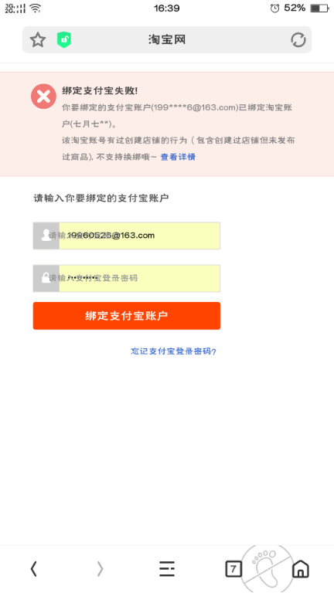Go forward with the right arrow
This screenshot has width=334, height=593.
coord(100,568)
